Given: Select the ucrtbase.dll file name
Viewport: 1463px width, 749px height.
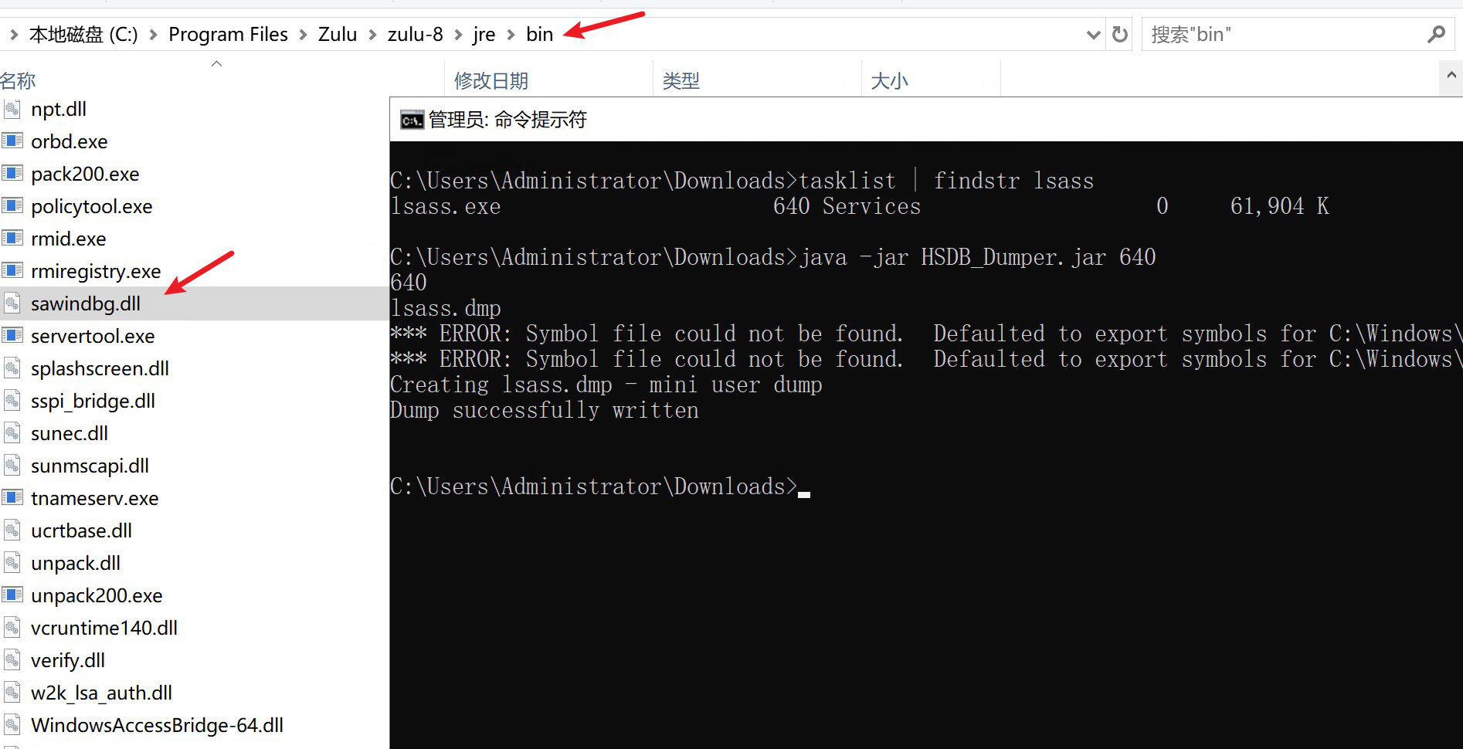Looking at the screenshot, I should [x=82, y=530].
